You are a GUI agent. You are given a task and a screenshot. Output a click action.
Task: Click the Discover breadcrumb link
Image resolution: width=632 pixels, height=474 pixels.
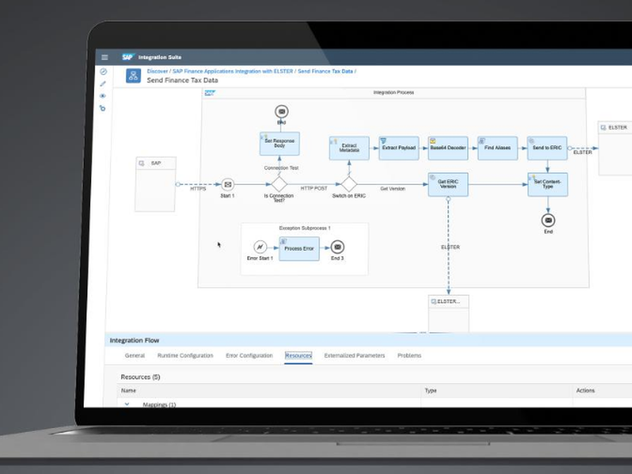coord(157,71)
